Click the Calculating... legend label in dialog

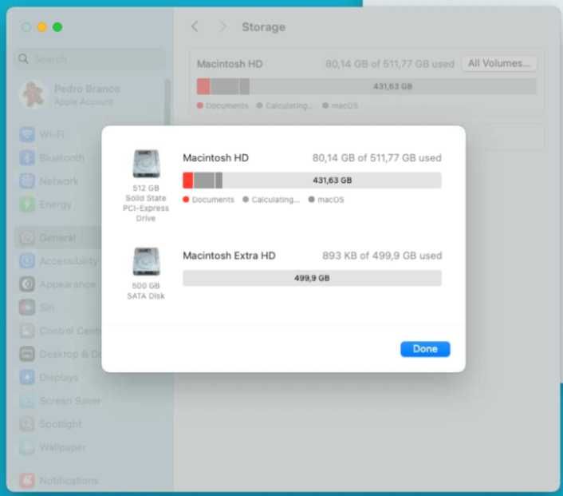tap(275, 200)
